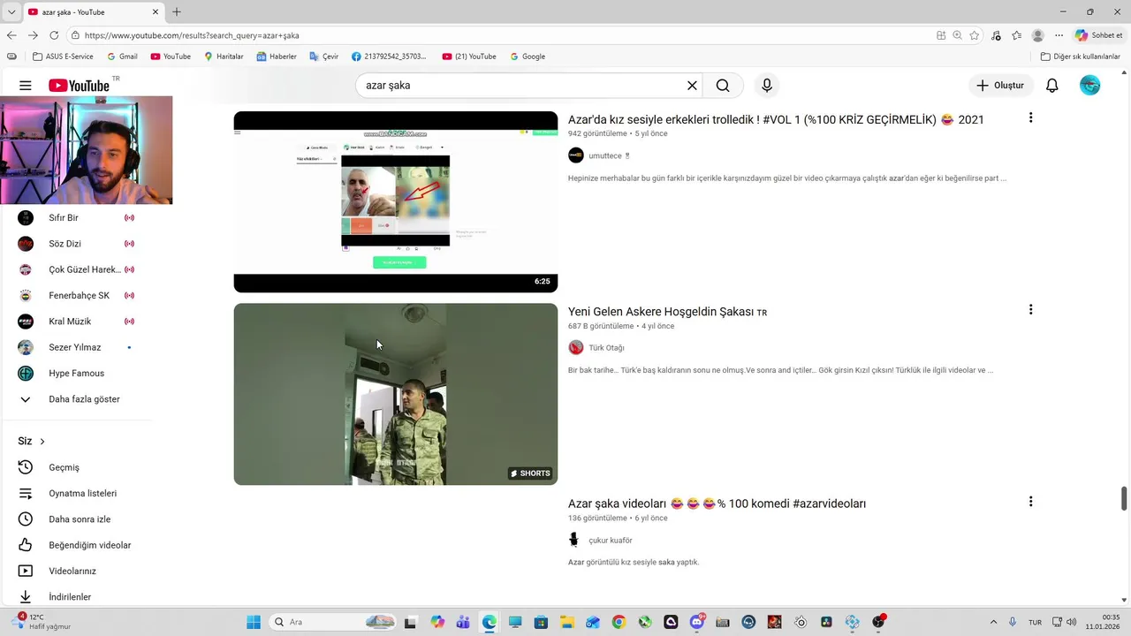Close the azar şaka YouTube tab
This screenshot has width=1131, height=636.
(156, 11)
